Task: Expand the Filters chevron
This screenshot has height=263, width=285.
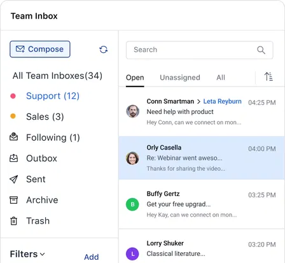Action: coord(43,254)
